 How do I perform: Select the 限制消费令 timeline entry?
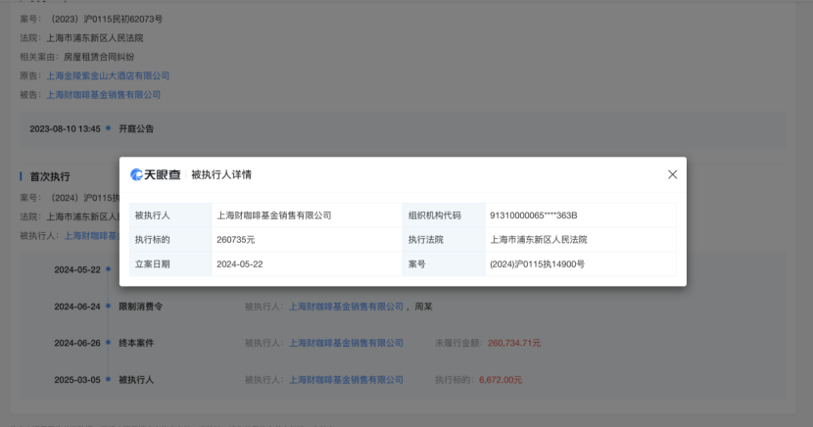point(140,307)
